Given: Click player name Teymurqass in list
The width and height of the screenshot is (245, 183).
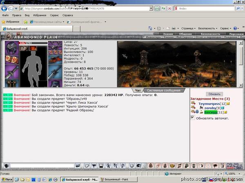Looking at the screenshot, I should [209, 104].
